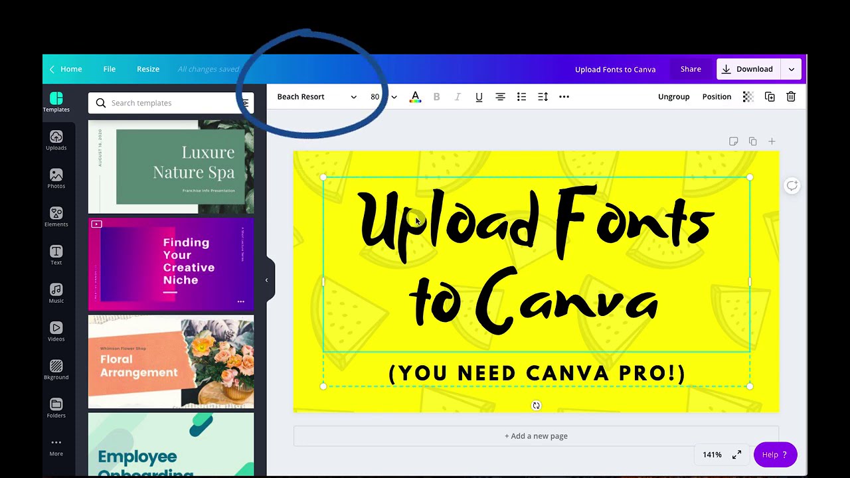The width and height of the screenshot is (850, 478).
Task: Ungroup the selected elements
Action: pyautogui.click(x=673, y=97)
